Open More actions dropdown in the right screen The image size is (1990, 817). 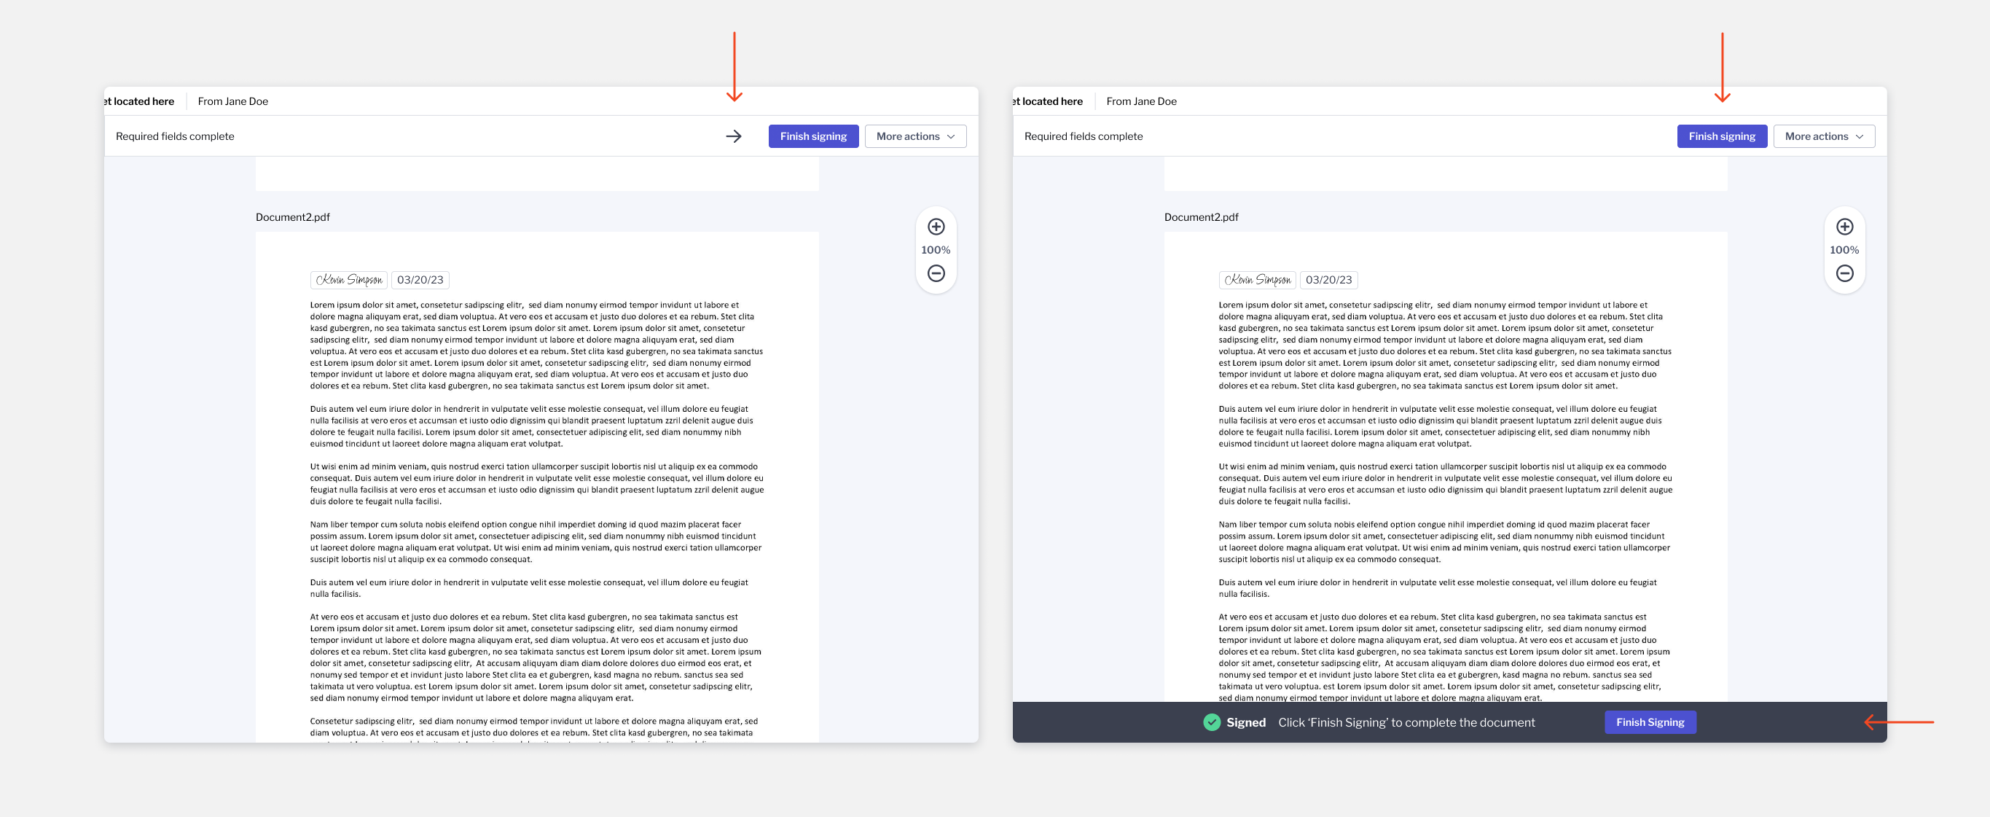pos(1823,136)
